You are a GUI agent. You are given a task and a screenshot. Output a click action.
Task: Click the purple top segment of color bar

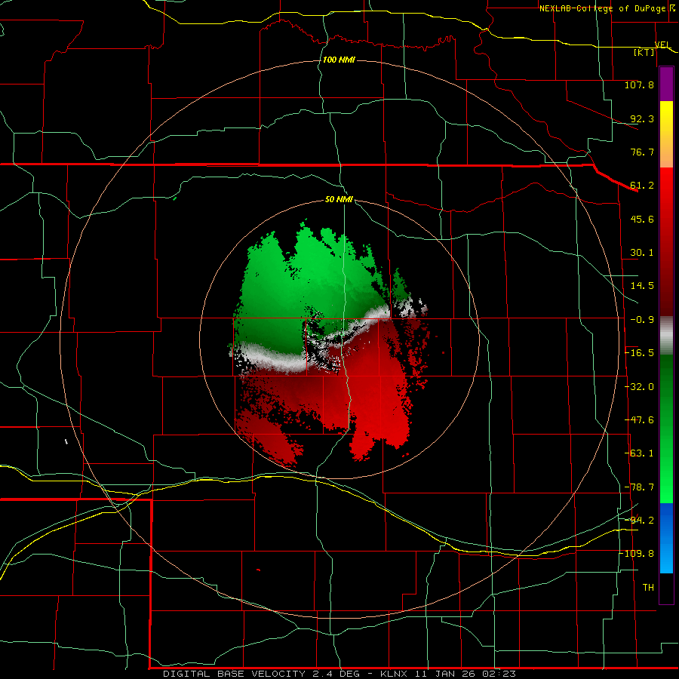coord(666,84)
